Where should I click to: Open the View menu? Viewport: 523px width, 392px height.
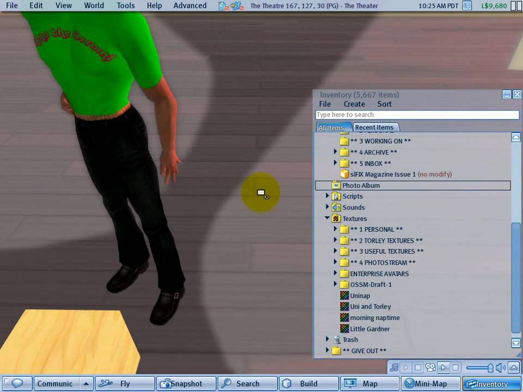pyautogui.click(x=63, y=5)
